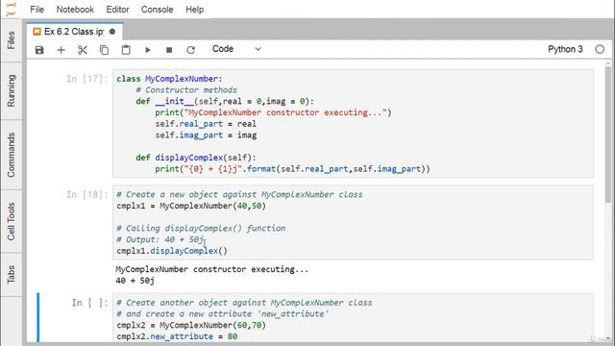615x346 pixels.
Task: Insert a new cell with the plus icon
Action: (x=61, y=50)
